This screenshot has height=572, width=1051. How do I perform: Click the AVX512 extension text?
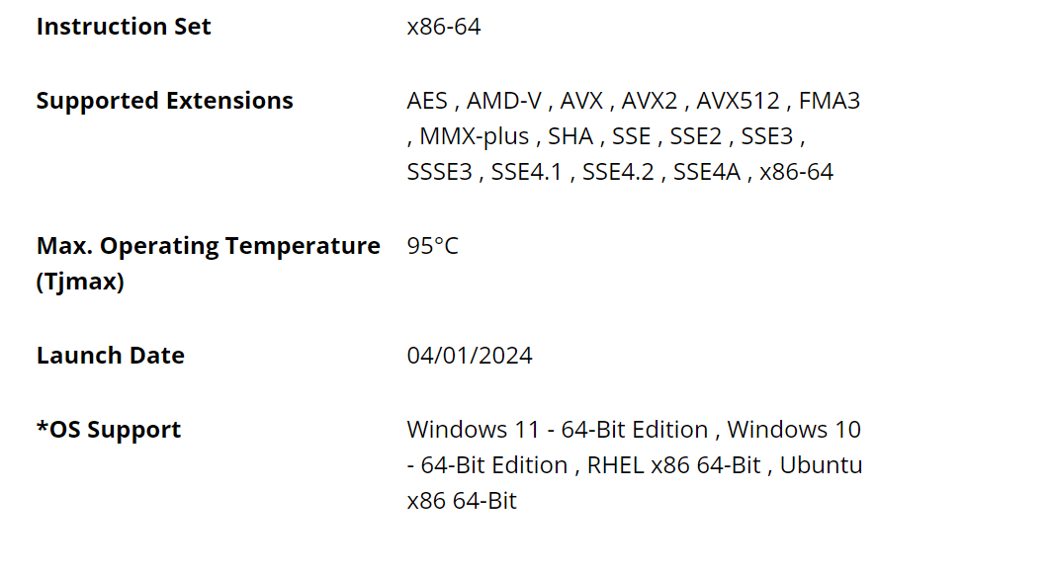[738, 101]
